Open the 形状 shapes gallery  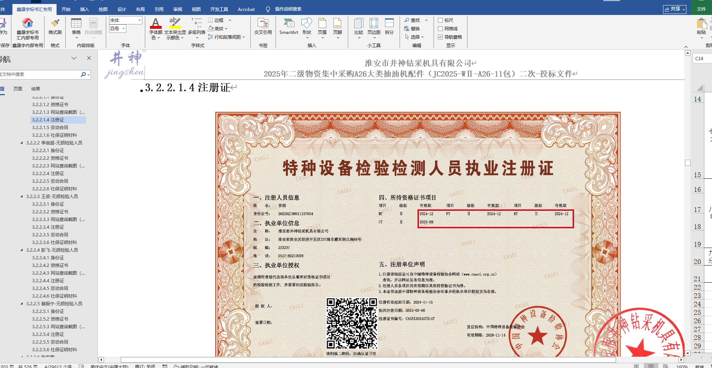(x=307, y=24)
